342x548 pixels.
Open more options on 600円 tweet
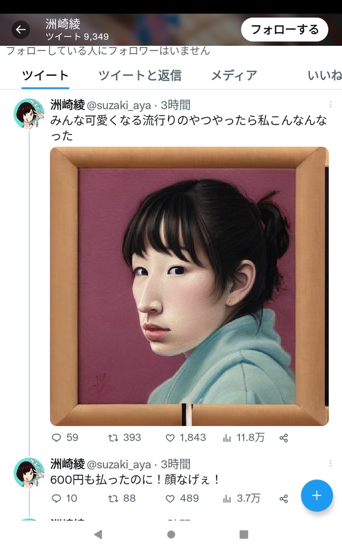point(330,463)
